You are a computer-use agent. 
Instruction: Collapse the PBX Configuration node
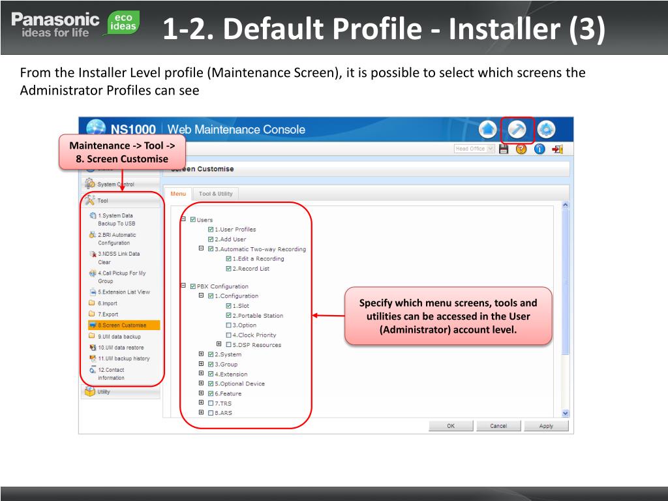click(183, 286)
